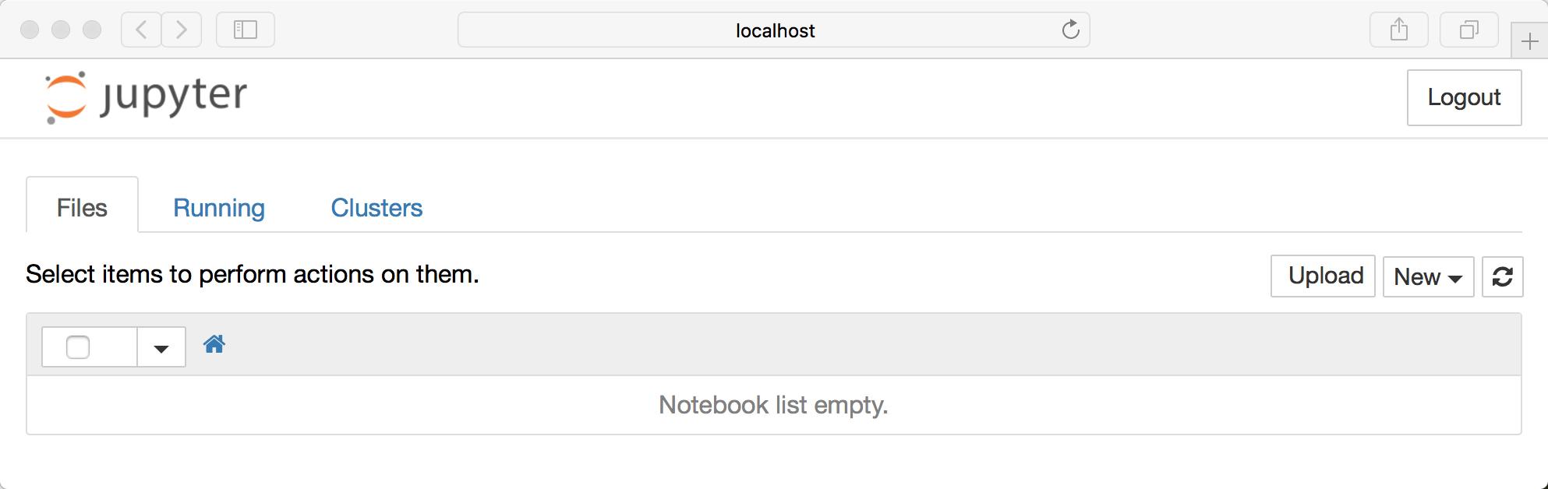Open the browser share sheet
1548x489 pixels.
tap(1398, 30)
